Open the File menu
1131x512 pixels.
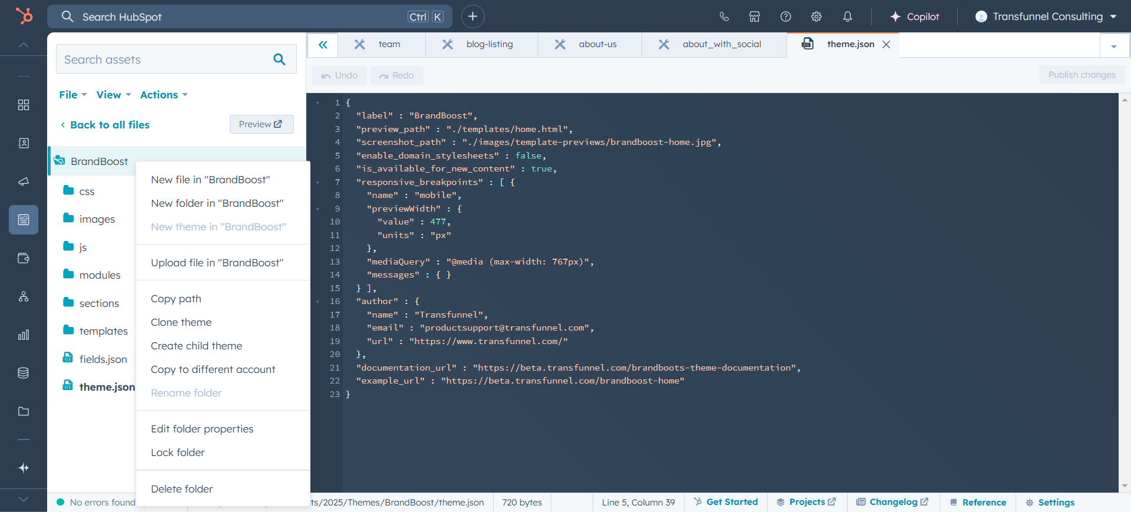pos(73,95)
